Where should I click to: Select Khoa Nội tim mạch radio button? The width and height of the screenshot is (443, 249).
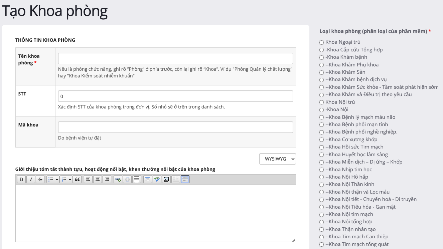(x=322, y=215)
